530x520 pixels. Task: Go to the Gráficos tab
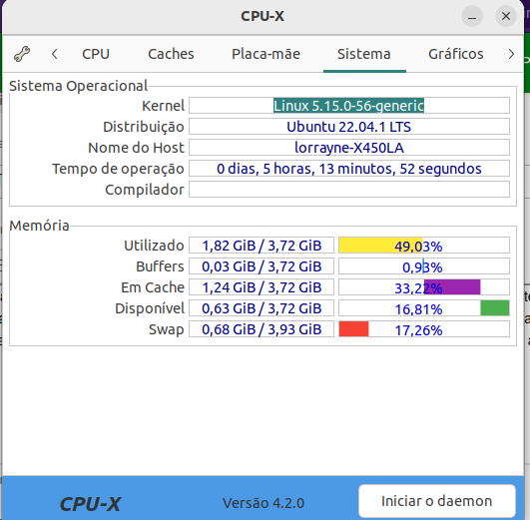[x=455, y=54]
